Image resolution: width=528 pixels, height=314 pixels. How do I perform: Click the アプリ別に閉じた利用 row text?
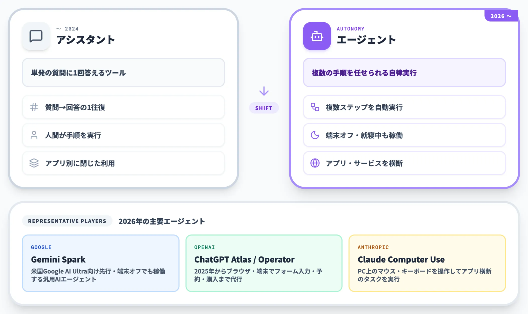click(80, 163)
